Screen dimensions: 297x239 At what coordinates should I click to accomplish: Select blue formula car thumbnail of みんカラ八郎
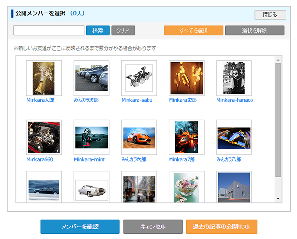pyautogui.click(x=234, y=137)
